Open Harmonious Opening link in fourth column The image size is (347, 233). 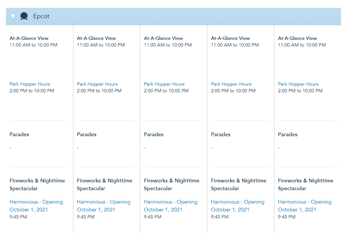pos(238,205)
